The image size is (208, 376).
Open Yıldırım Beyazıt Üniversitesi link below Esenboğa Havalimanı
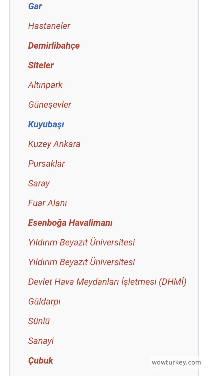81,243
